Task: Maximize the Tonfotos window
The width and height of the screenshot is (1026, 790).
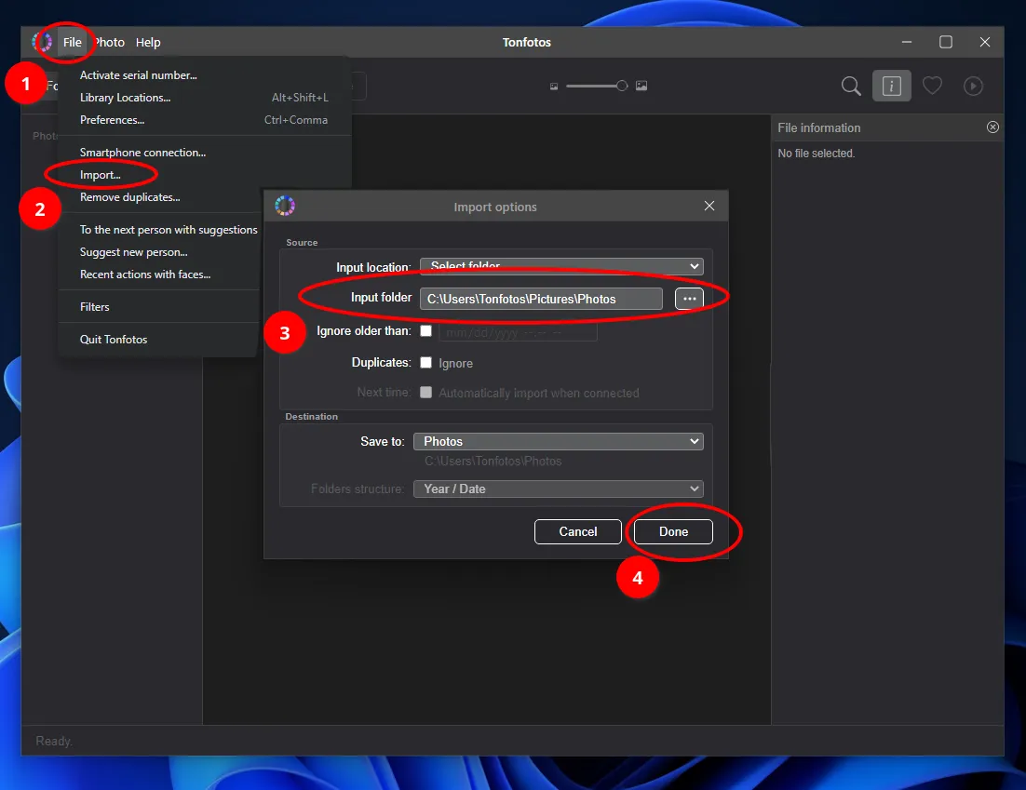Action: pyautogui.click(x=946, y=42)
